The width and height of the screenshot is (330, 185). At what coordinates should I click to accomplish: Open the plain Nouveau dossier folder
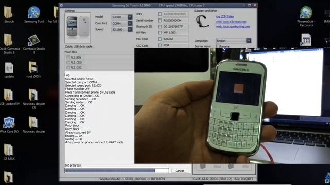[x=34, y=124]
